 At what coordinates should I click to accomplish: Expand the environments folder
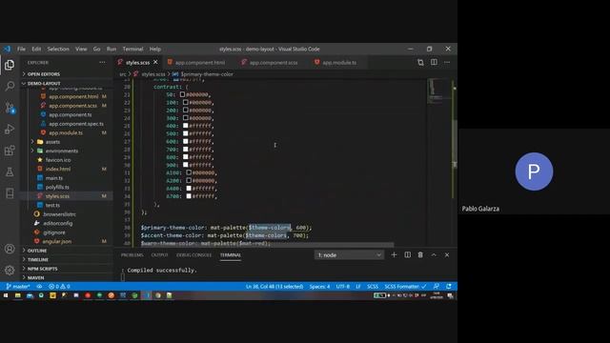point(61,151)
